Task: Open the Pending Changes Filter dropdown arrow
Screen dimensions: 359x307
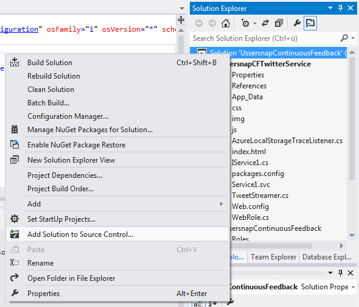Action: tap(255, 23)
